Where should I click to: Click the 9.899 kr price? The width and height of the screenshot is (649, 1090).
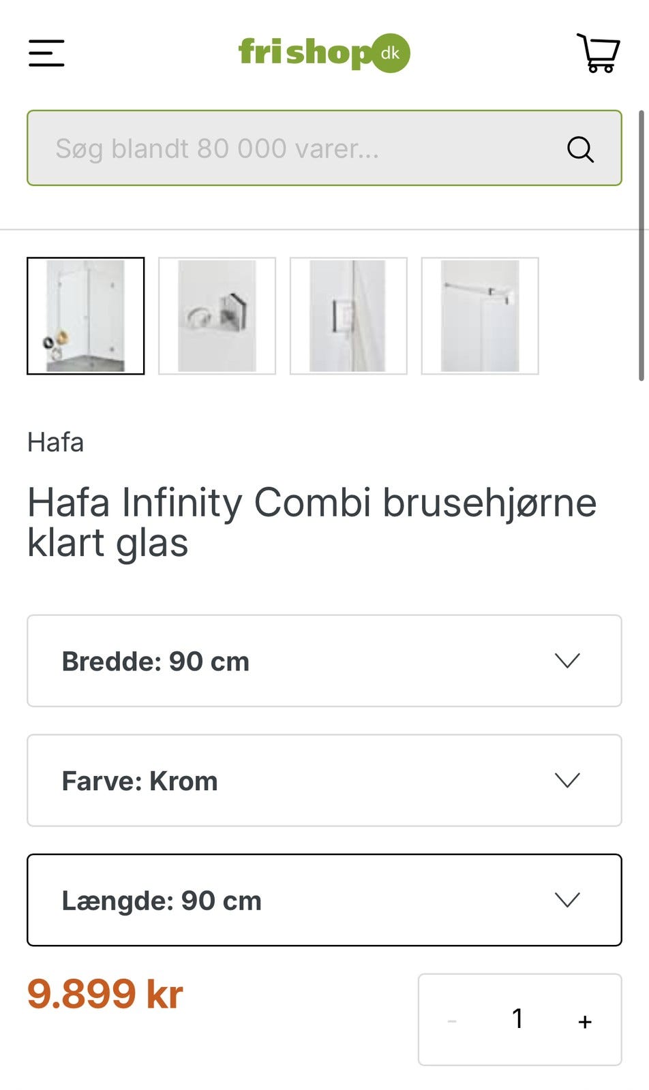click(x=106, y=994)
